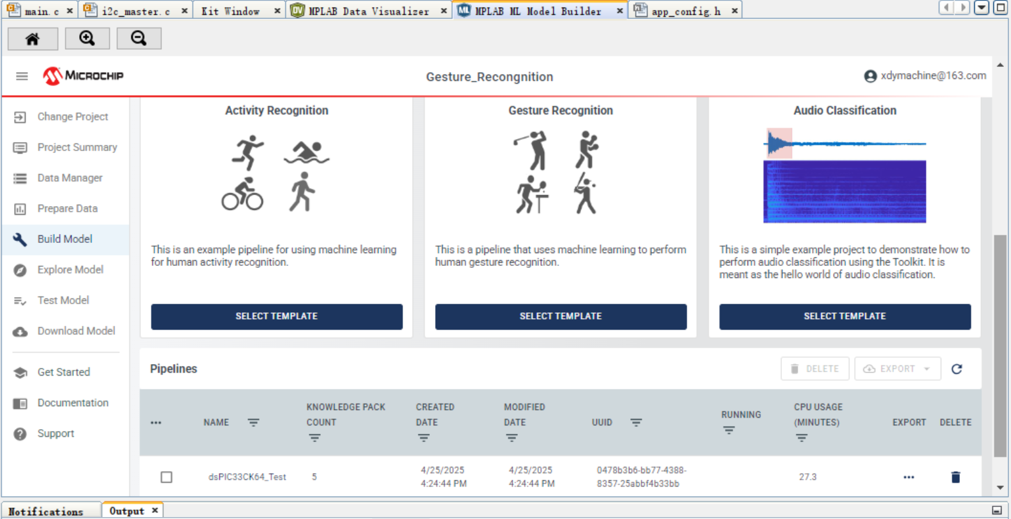Show the open documents list dropdown
Viewport: 1011px width, 519px height.
coord(982,8)
